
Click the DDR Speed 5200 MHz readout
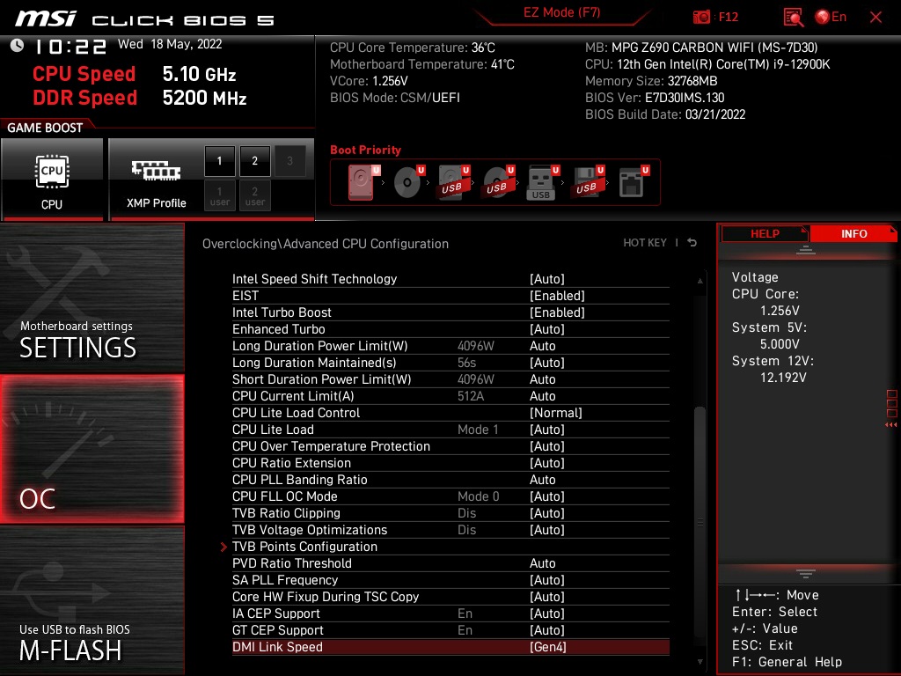tap(140, 98)
